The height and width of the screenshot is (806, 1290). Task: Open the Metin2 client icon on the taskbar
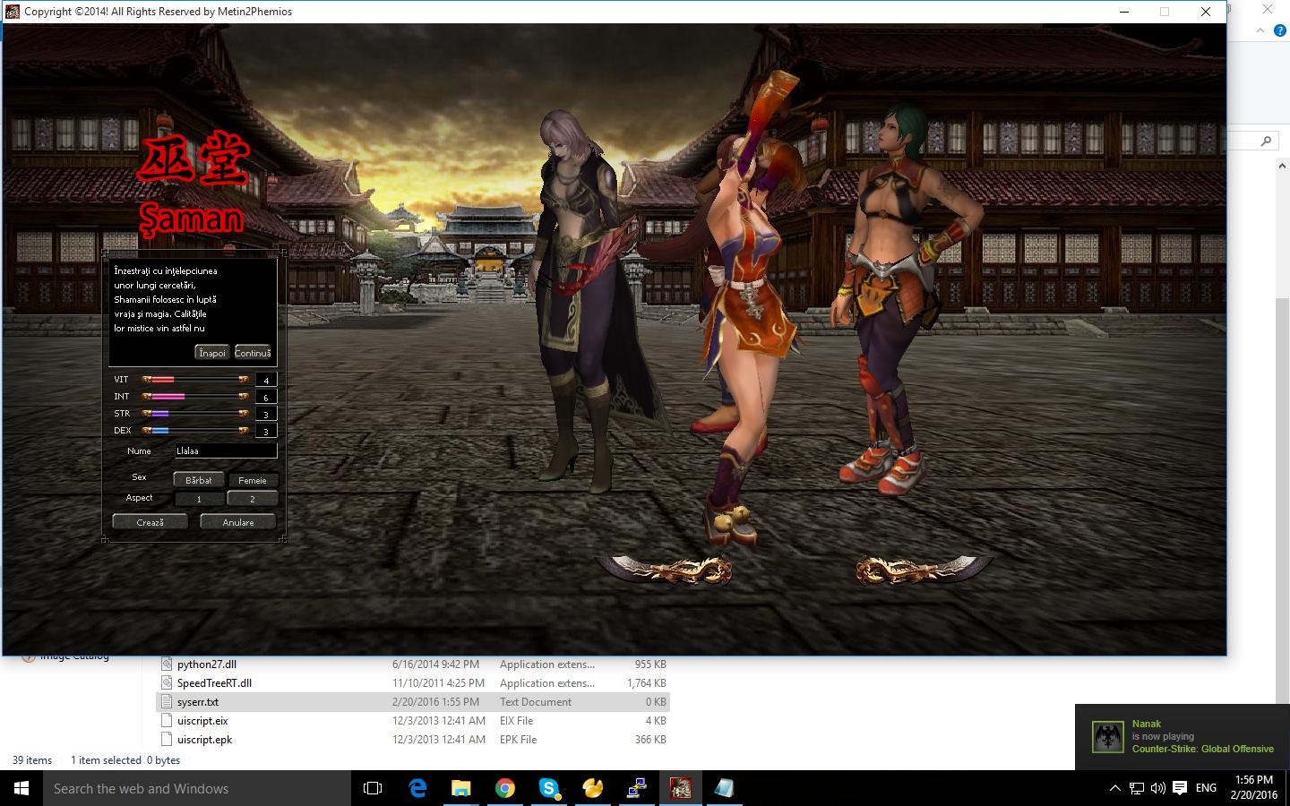tap(681, 788)
